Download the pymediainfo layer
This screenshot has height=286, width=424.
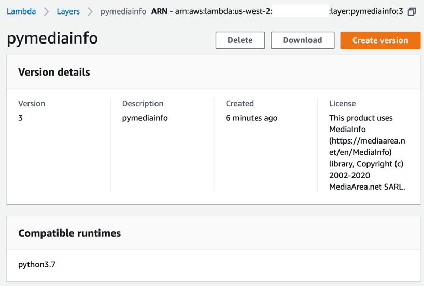[302, 40]
